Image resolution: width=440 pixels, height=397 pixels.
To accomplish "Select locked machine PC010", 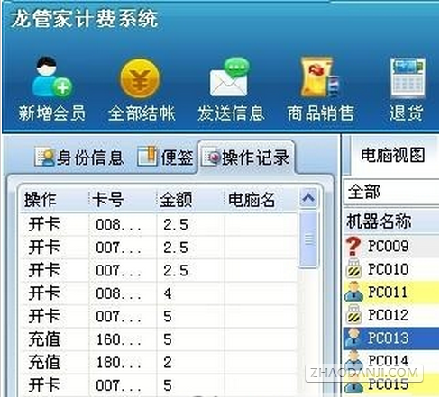I will coord(391,269).
